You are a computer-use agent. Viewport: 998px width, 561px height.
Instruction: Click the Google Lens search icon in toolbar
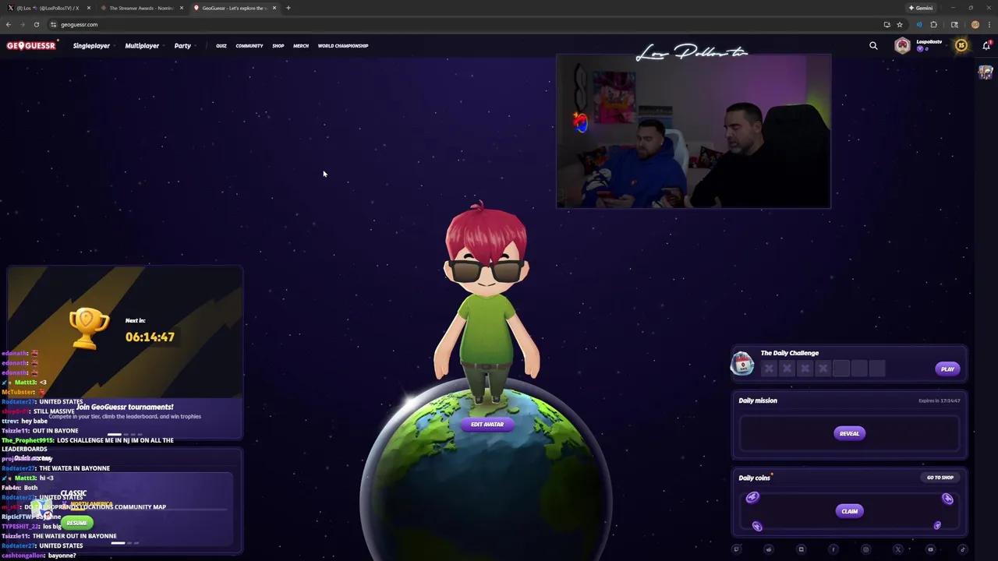click(954, 25)
